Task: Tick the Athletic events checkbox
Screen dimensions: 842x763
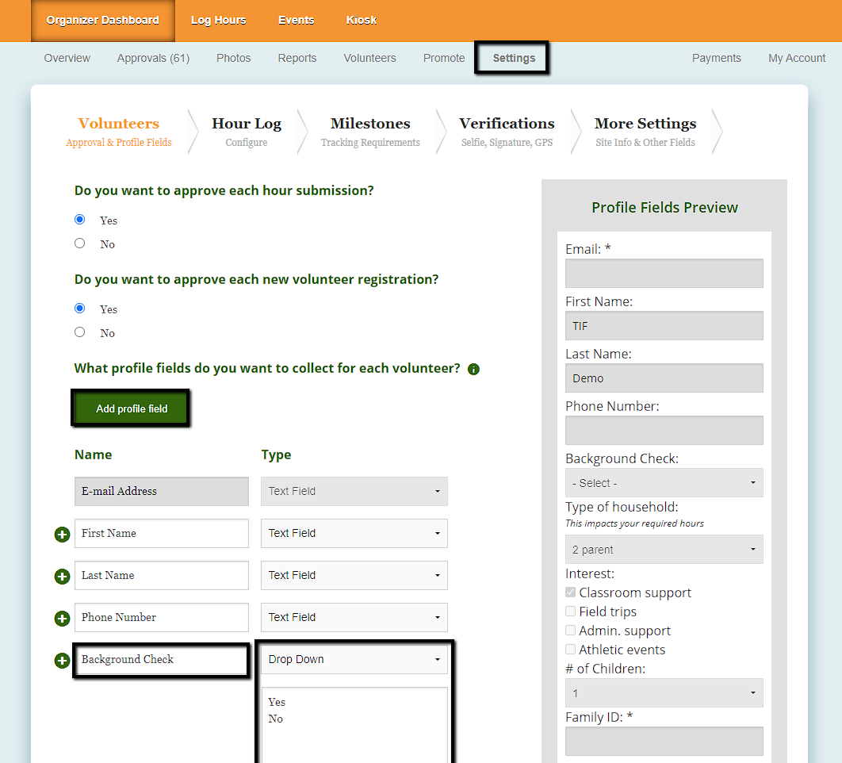Action: pyautogui.click(x=571, y=650)
